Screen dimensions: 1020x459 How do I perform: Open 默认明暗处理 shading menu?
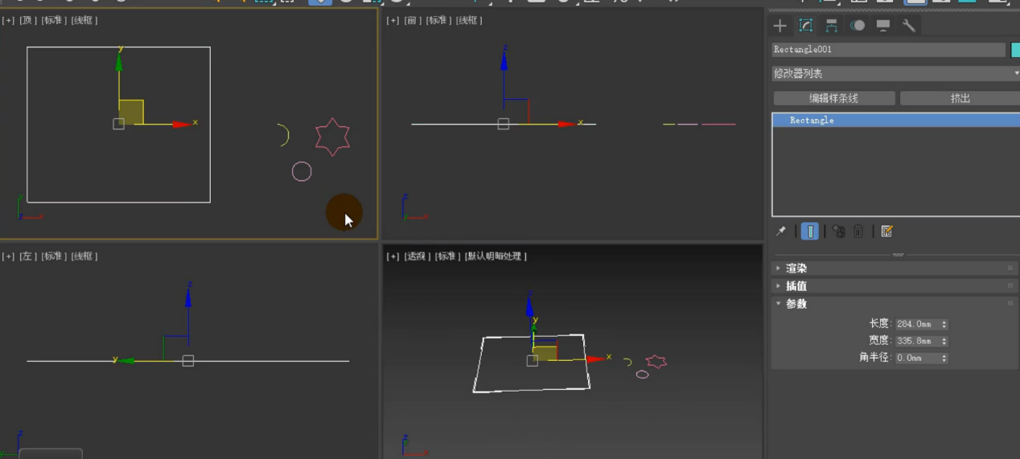pos(496,256)
